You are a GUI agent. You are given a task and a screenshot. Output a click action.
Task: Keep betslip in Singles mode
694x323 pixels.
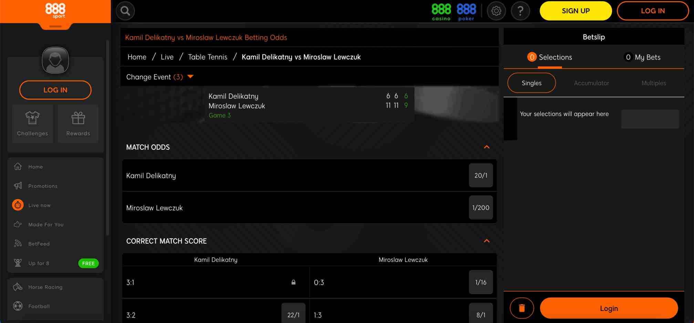[531, 83]
